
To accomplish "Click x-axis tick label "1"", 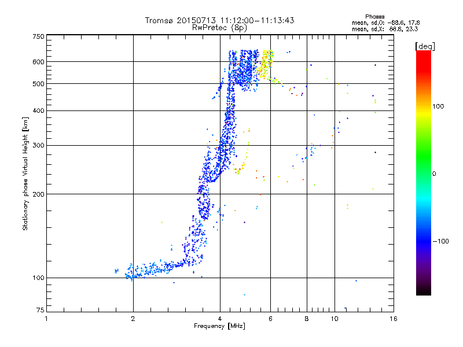I will pyautogui.click(x=46, y=319).
